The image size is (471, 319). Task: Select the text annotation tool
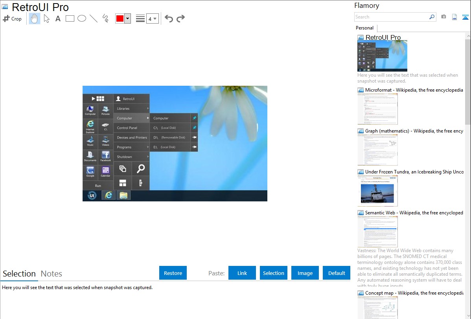58,18
